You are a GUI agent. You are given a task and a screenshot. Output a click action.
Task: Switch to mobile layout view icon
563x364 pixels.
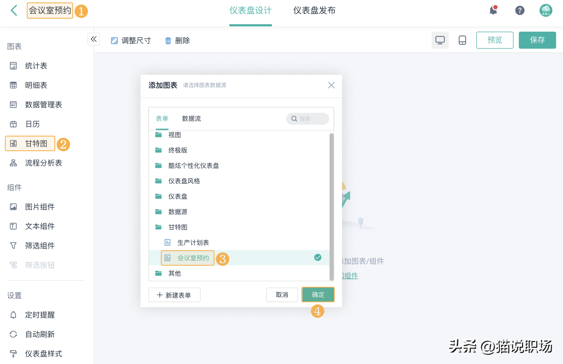point(462,40)
